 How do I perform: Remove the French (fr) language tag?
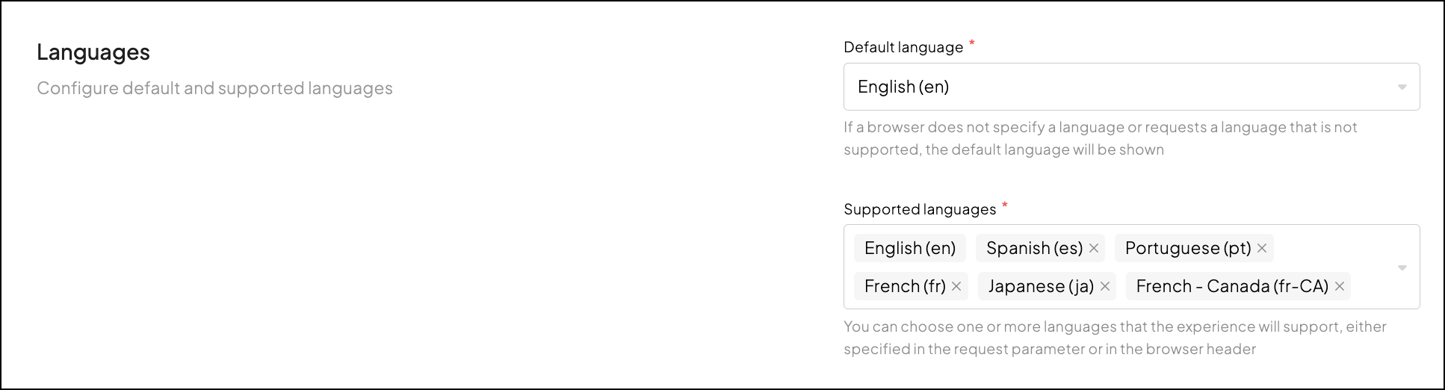point(956,286)
